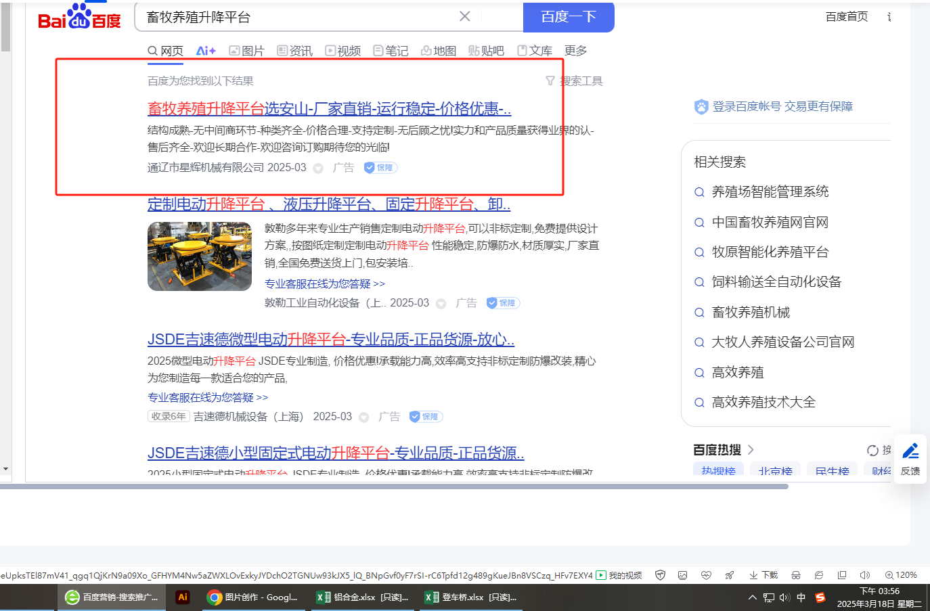
Task: Expand 搜索工具 filter options
Action: (574, 81)
